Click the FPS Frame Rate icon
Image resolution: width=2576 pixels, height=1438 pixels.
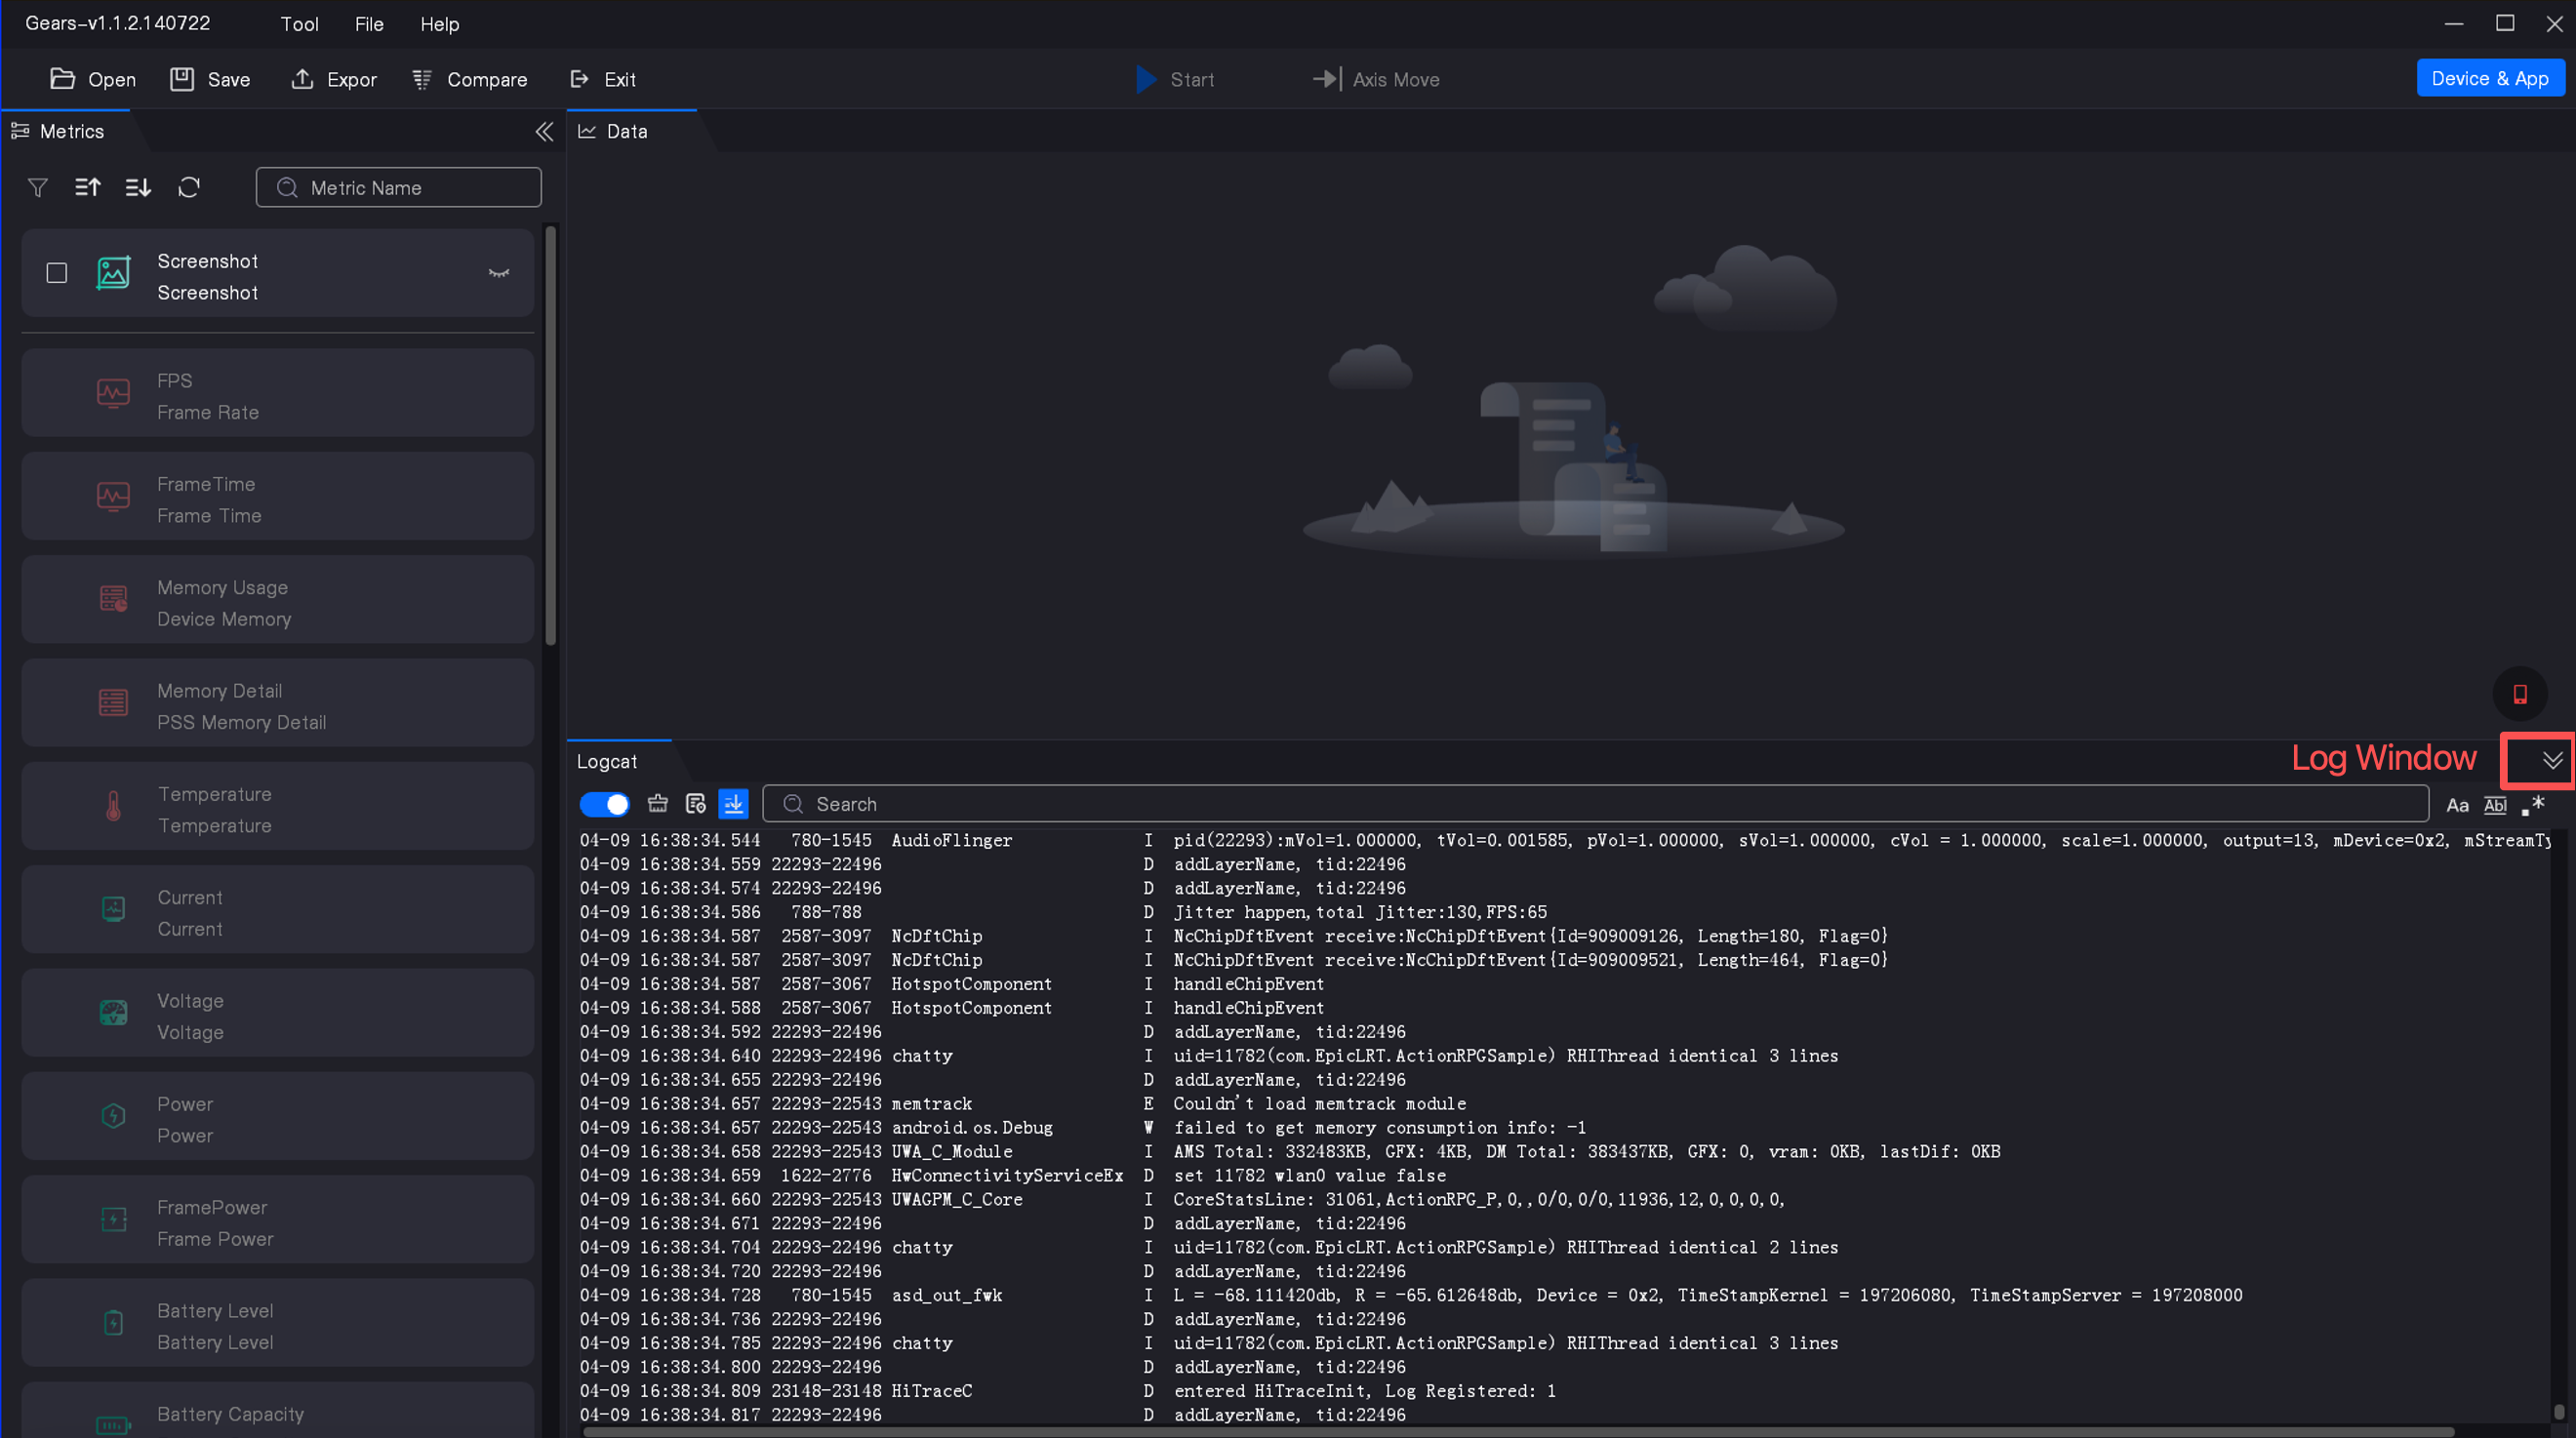(113, 394)
